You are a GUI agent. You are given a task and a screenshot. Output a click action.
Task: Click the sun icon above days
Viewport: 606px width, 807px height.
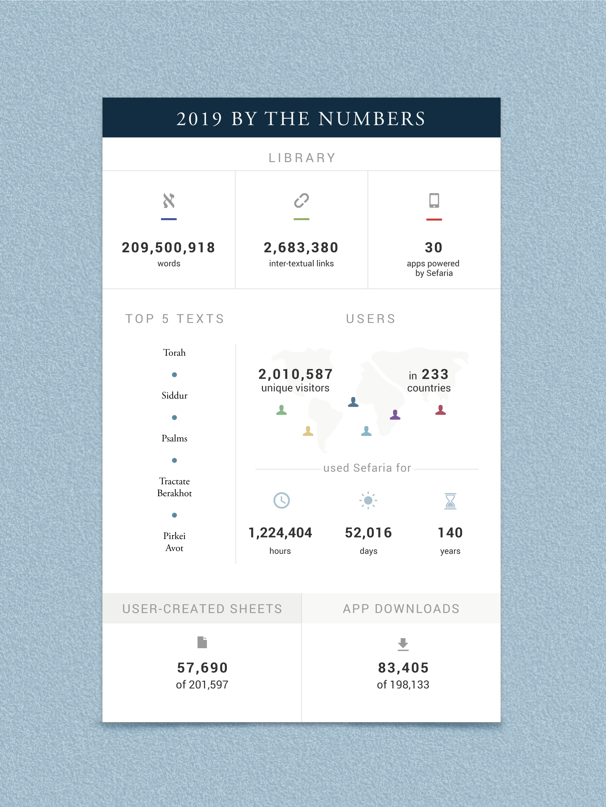369,500
